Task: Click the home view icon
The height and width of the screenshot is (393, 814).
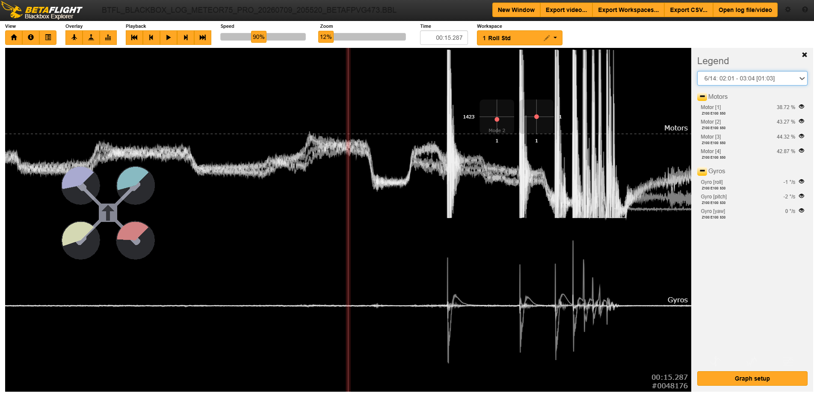Action: [14, 38]
